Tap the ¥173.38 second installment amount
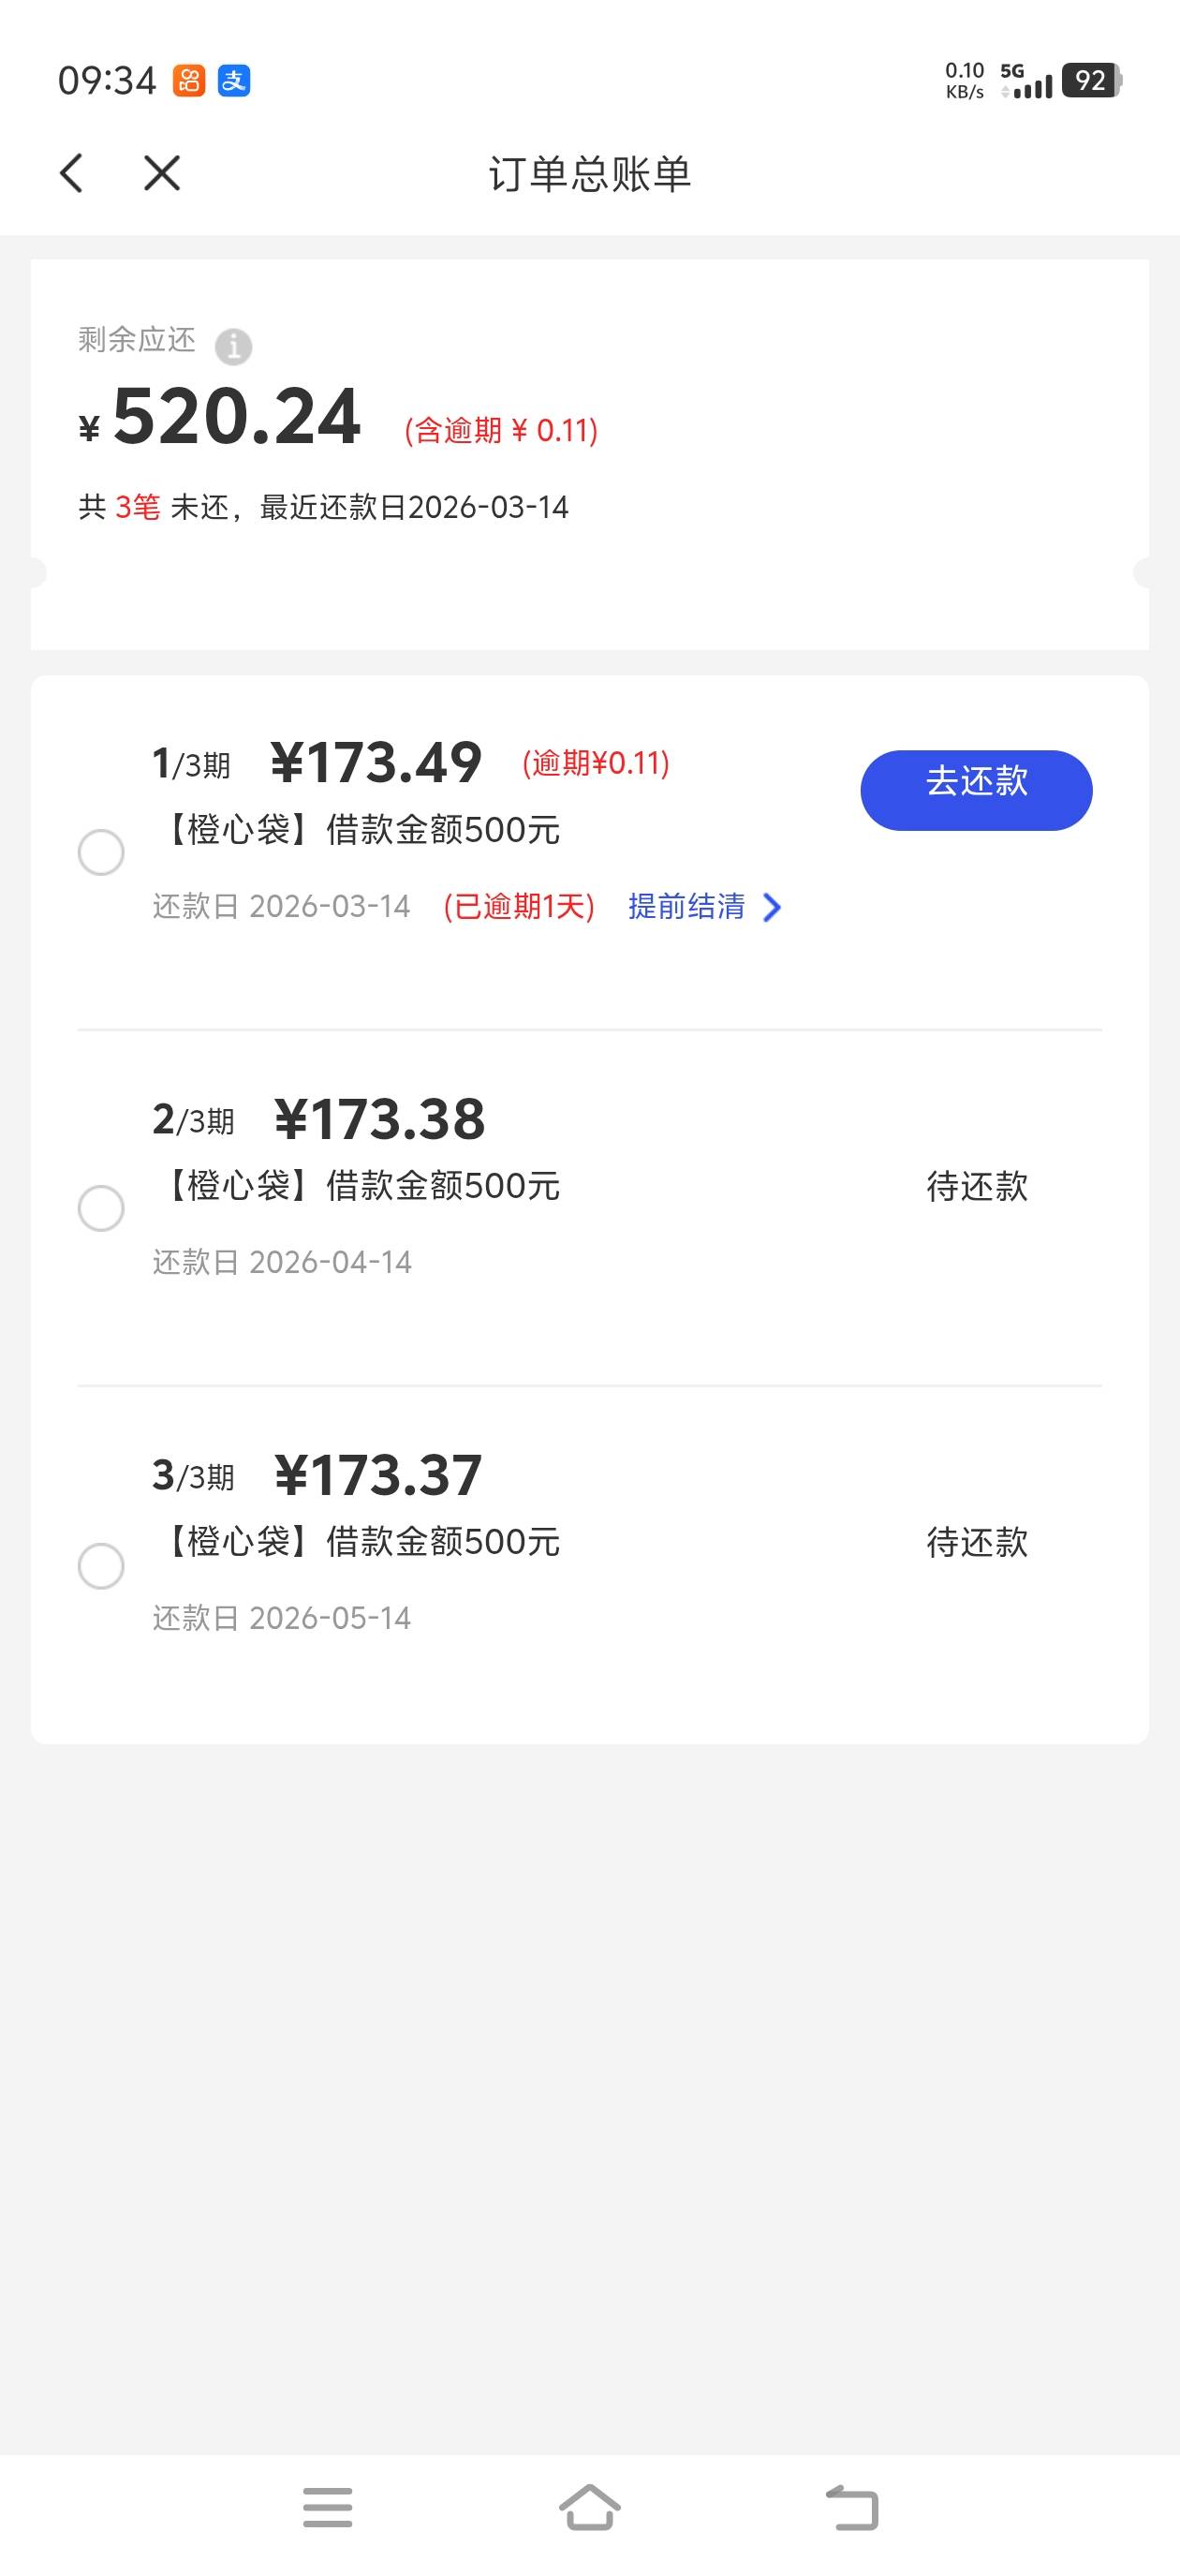 click(380, 1119)
